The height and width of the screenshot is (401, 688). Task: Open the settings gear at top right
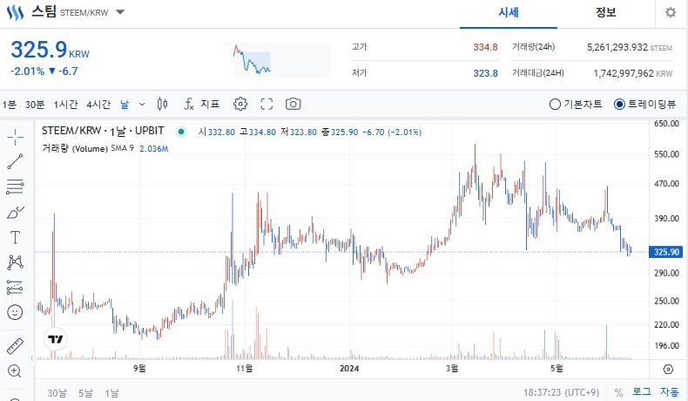click(671, 12)
